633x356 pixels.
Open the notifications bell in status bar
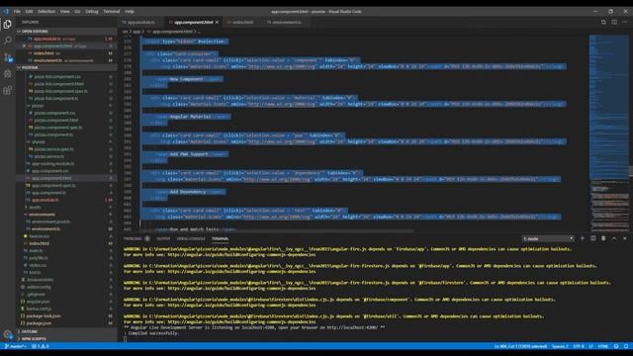coord(626,346)
